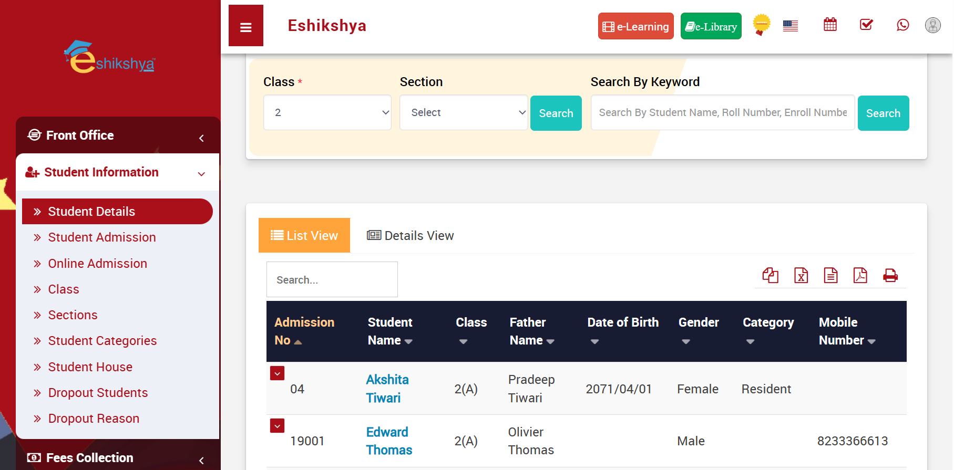
Task: Open Online Admission menu item
Action: [98, 264]
